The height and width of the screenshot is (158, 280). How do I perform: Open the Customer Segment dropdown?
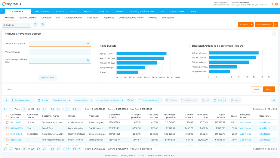click(60, 44)
